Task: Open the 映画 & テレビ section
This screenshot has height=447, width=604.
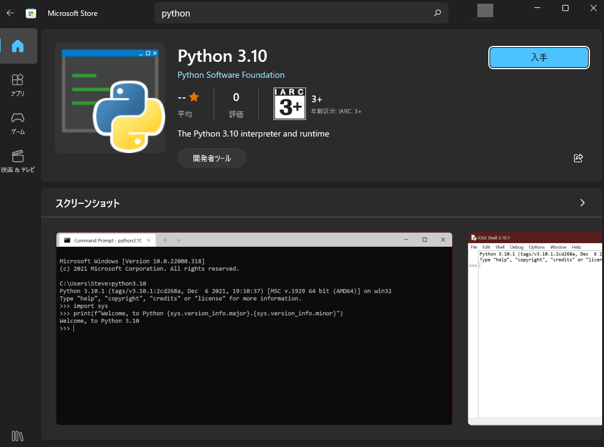Action: pos(18,160)
